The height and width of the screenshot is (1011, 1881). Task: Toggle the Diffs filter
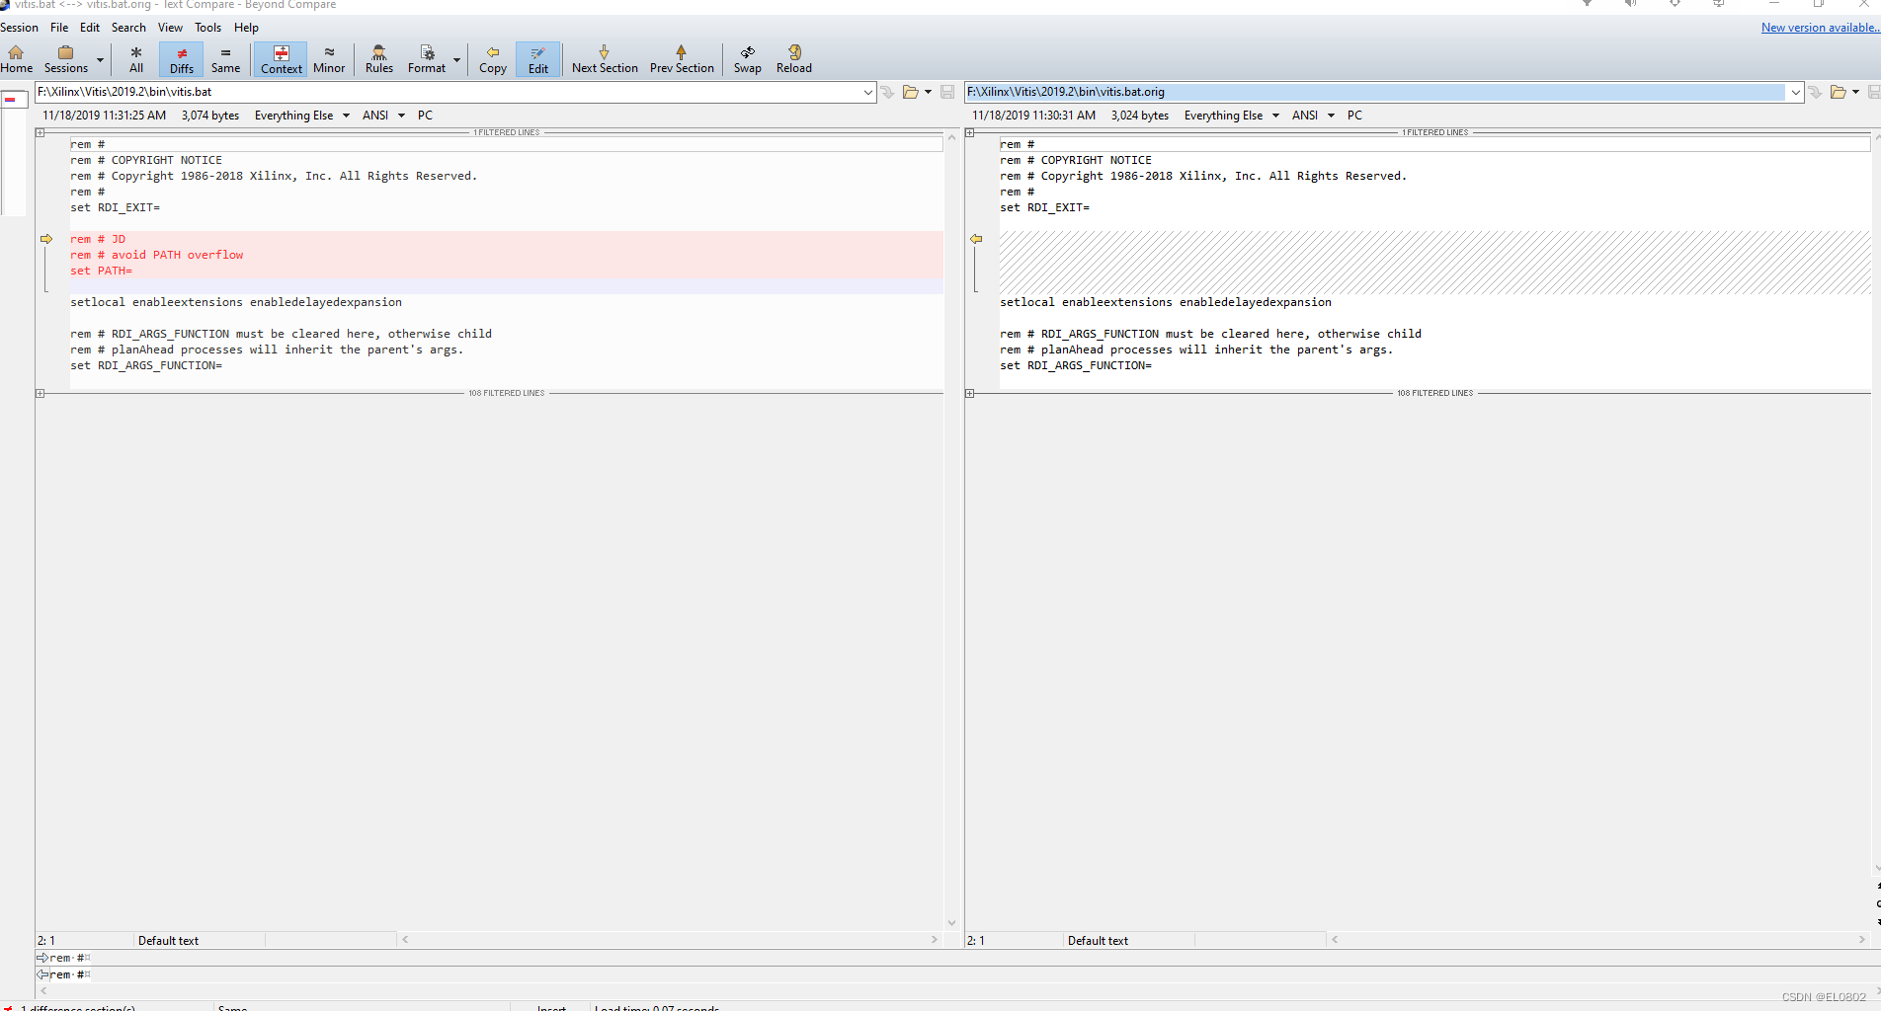pos(181,58)
